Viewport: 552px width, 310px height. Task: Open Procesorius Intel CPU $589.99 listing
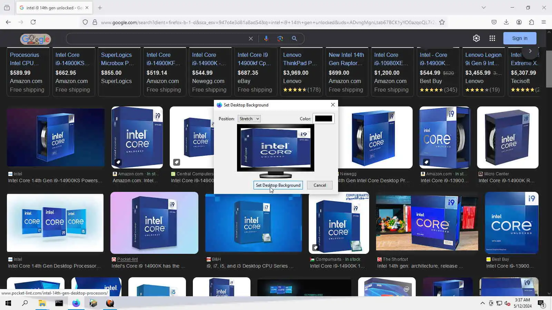[28, 72]
